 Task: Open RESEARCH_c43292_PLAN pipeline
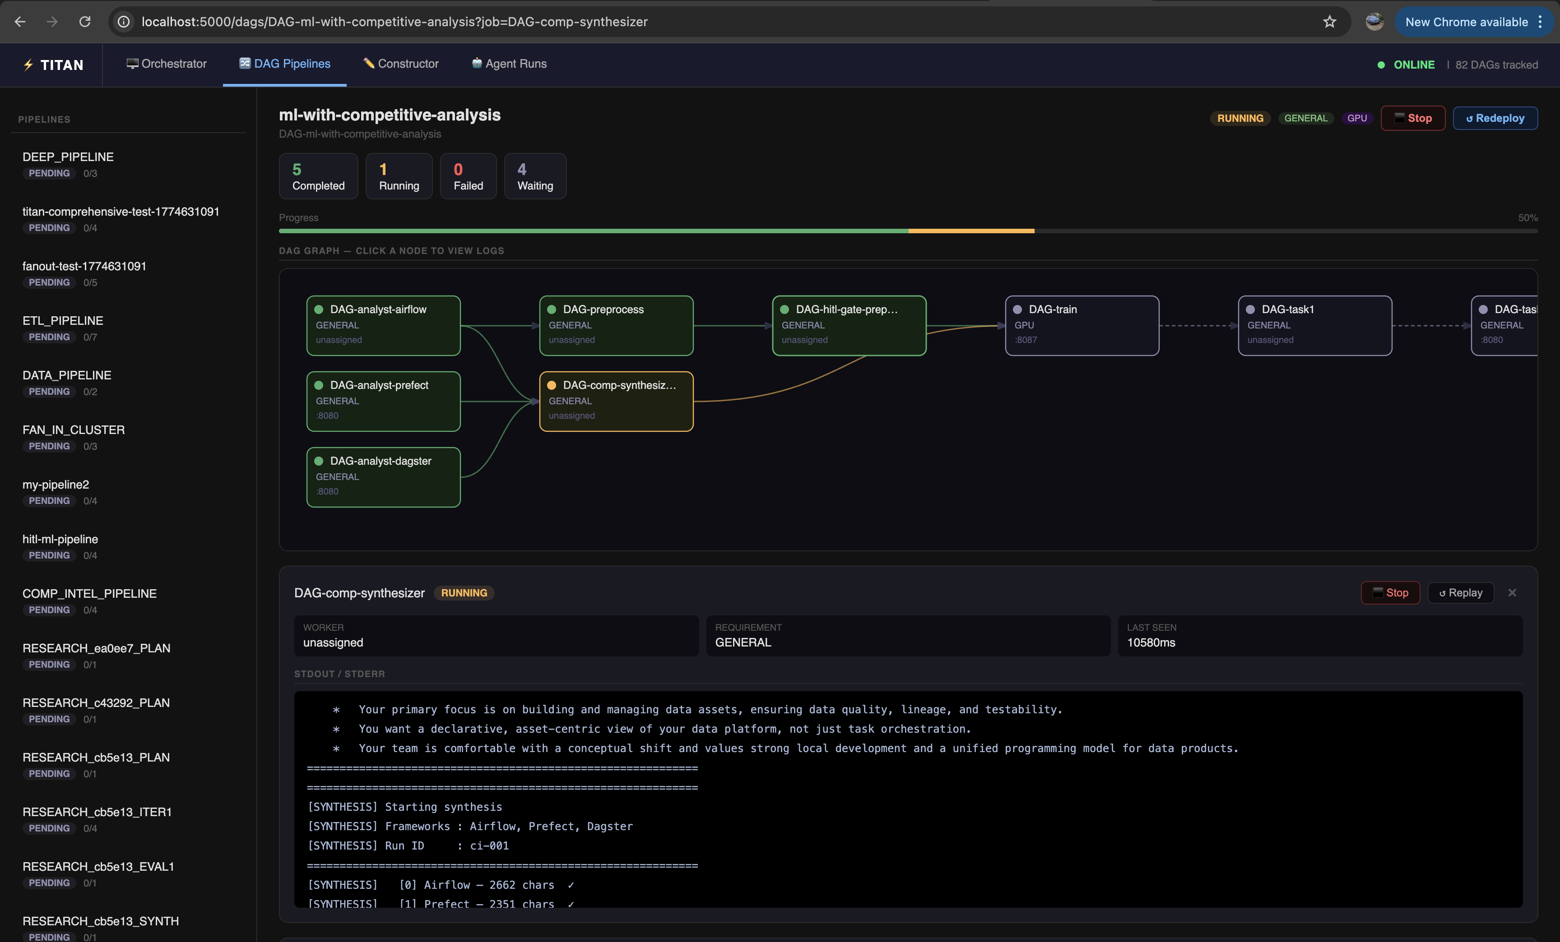click(128, 710)
